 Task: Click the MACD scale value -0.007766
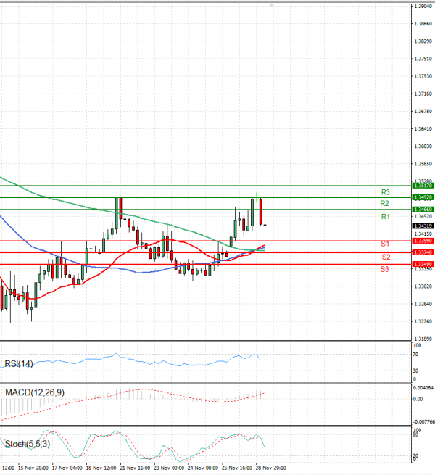click(424, 422)
